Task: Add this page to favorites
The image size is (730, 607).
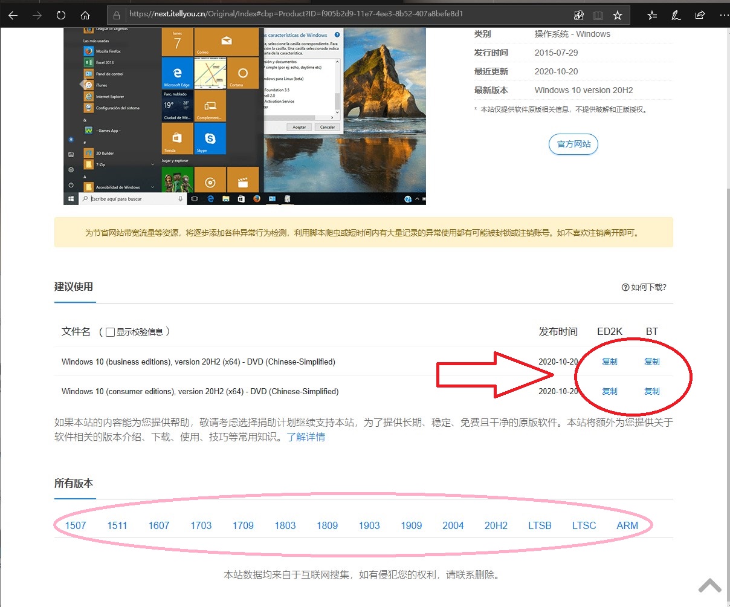Action: [617, 15]
